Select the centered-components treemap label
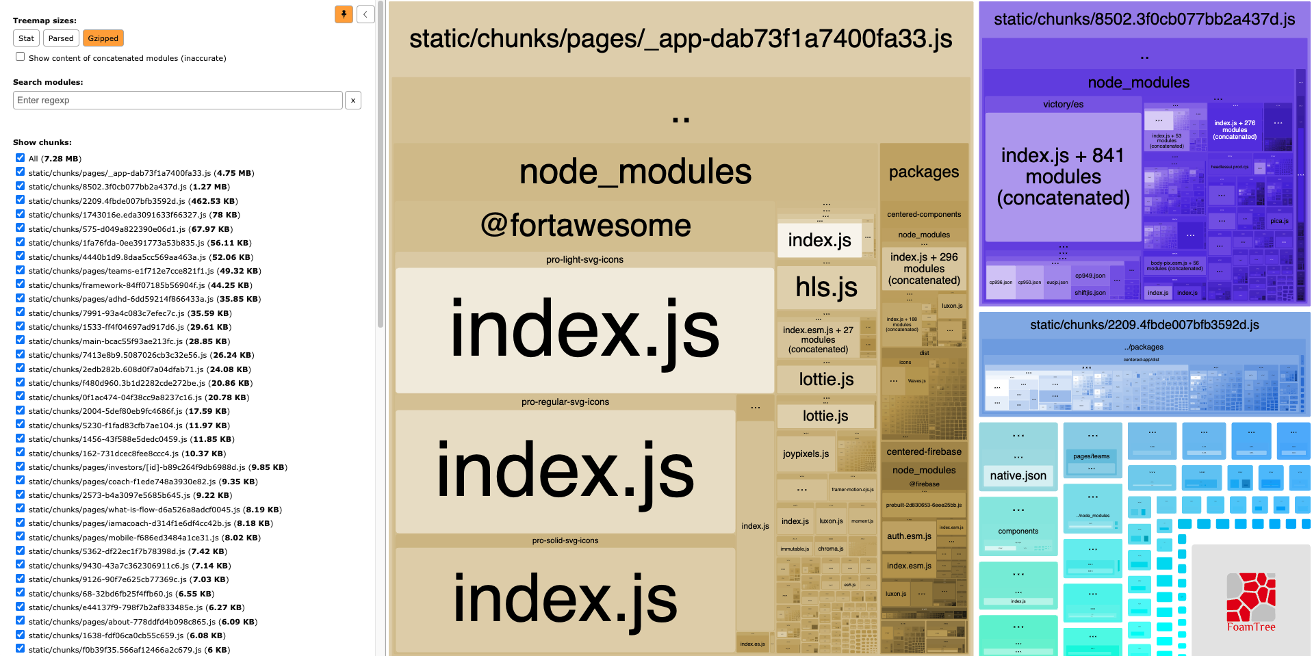1312x656 pixels. pyautogui.click(x=924, y=214)
